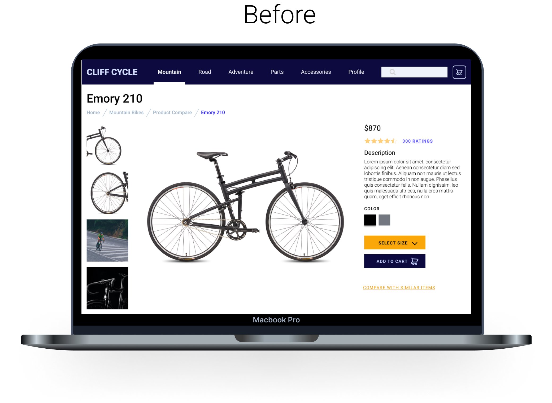This screenshot has height=403, width=552.
Task: Click Compare With Similar Items link
Action: click(399, 288)
